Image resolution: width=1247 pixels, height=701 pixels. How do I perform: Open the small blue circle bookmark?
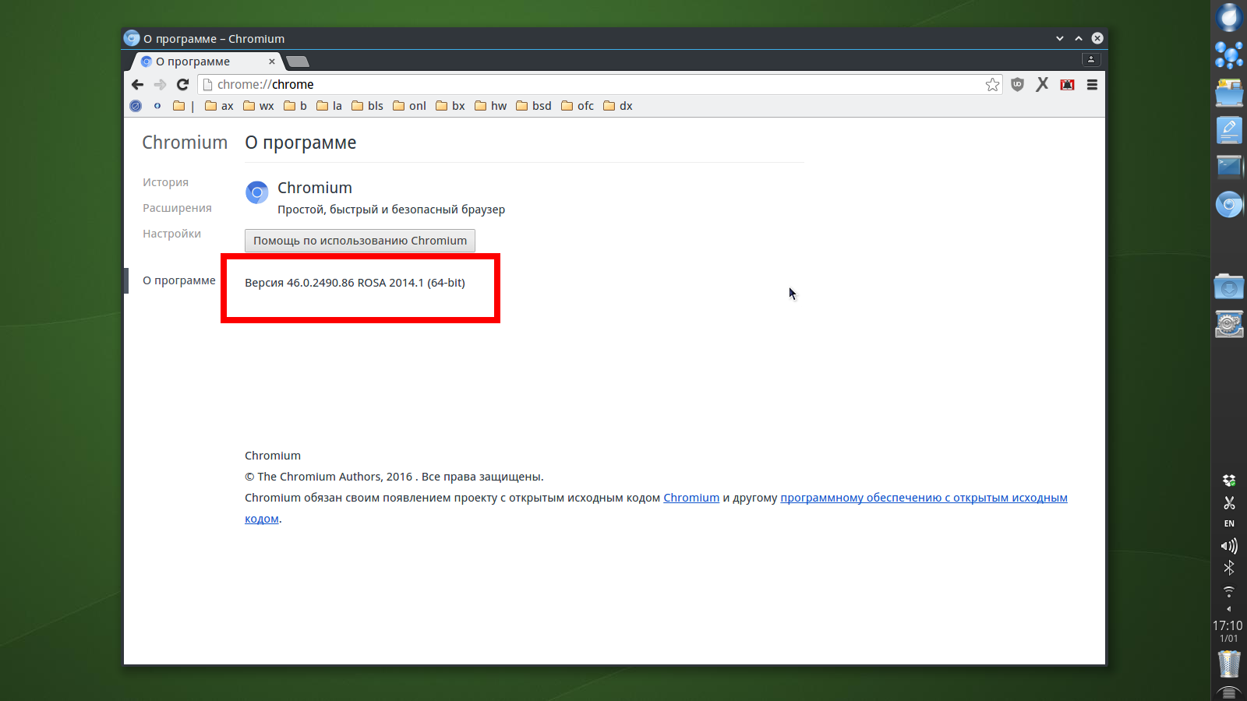(x=157, y=106)
